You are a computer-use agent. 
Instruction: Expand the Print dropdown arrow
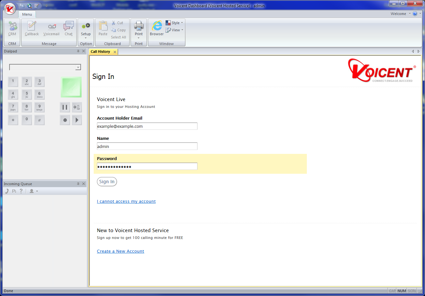(139, 38)
